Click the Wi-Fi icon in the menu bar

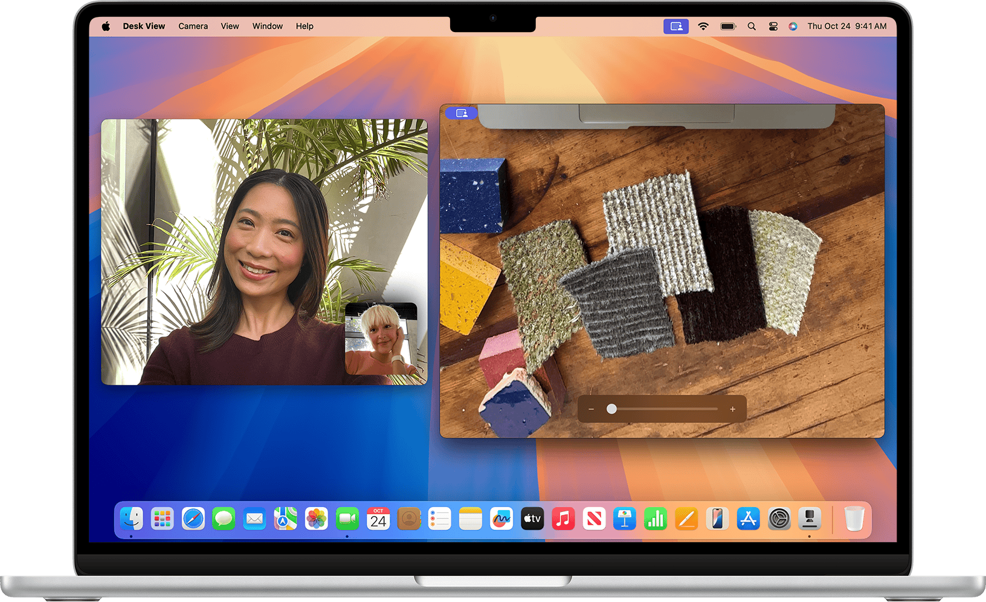(703, 26)
